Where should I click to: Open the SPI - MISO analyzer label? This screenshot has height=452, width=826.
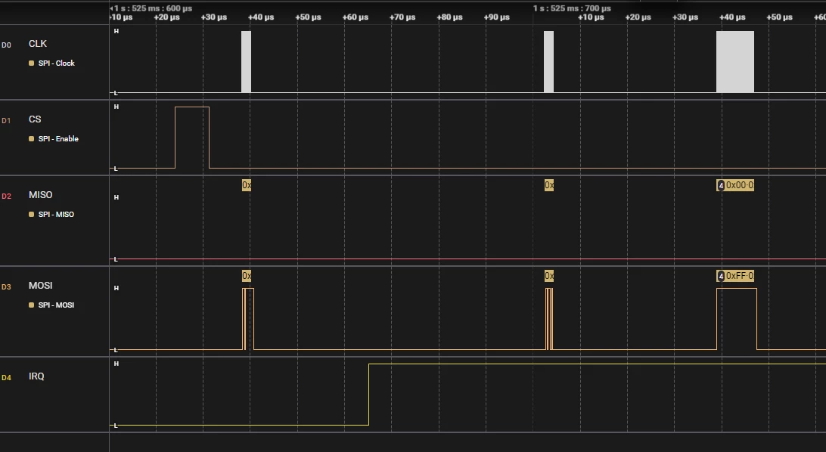click(x=56, y=215)
